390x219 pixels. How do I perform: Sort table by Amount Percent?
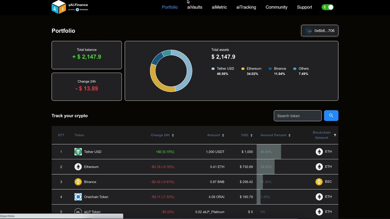tap(289, 135)
